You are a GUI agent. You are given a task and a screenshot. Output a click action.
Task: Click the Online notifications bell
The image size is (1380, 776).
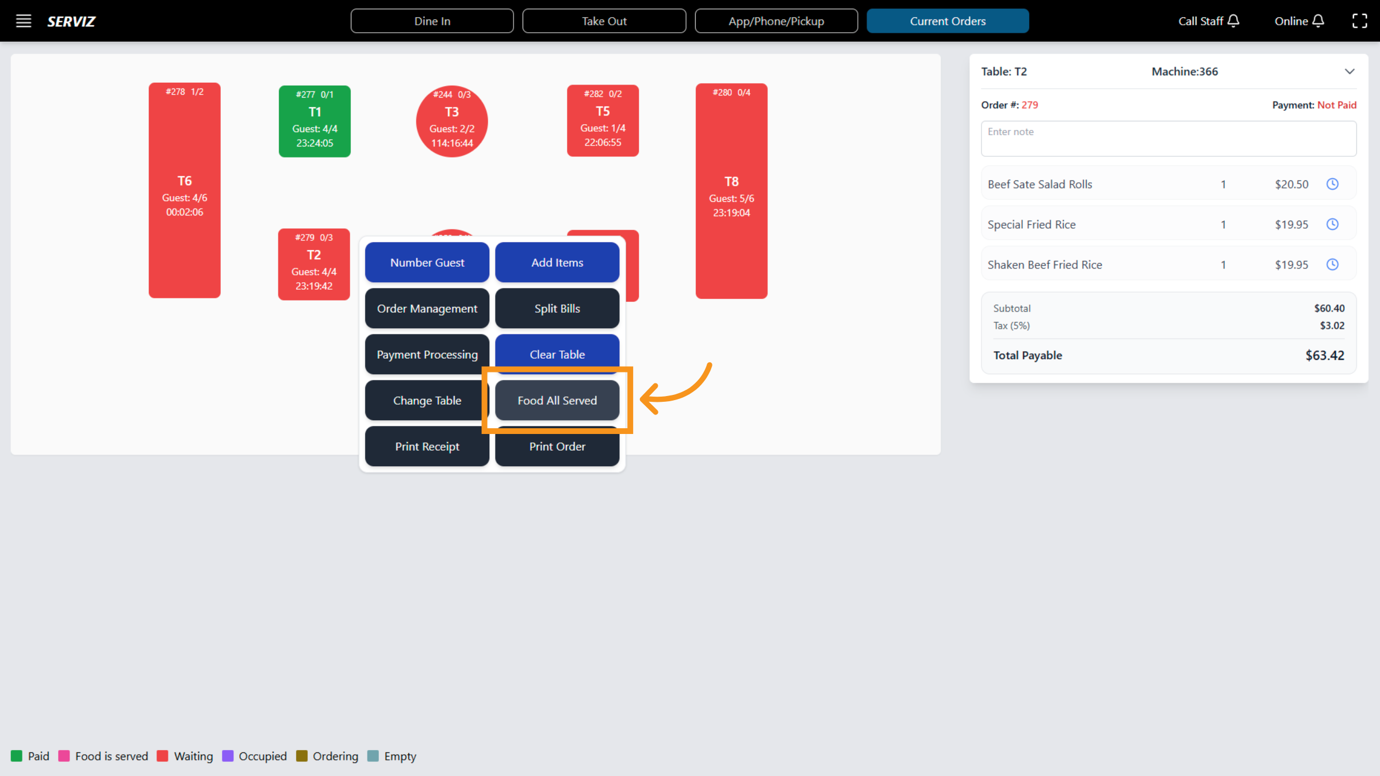[1318, 21]
